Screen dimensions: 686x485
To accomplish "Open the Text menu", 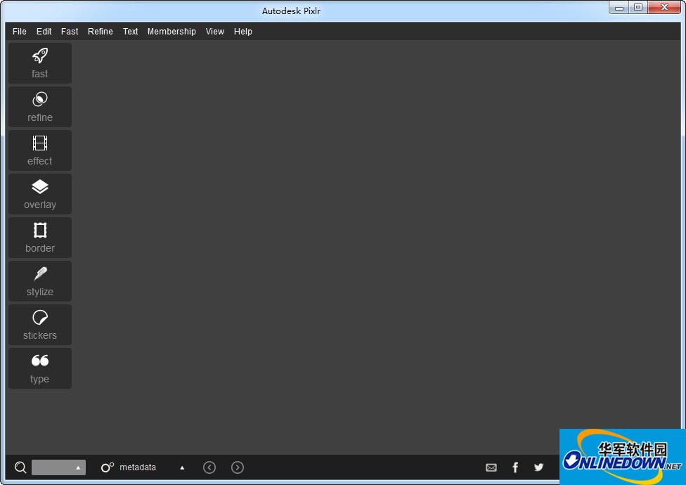I will (130, 32).
